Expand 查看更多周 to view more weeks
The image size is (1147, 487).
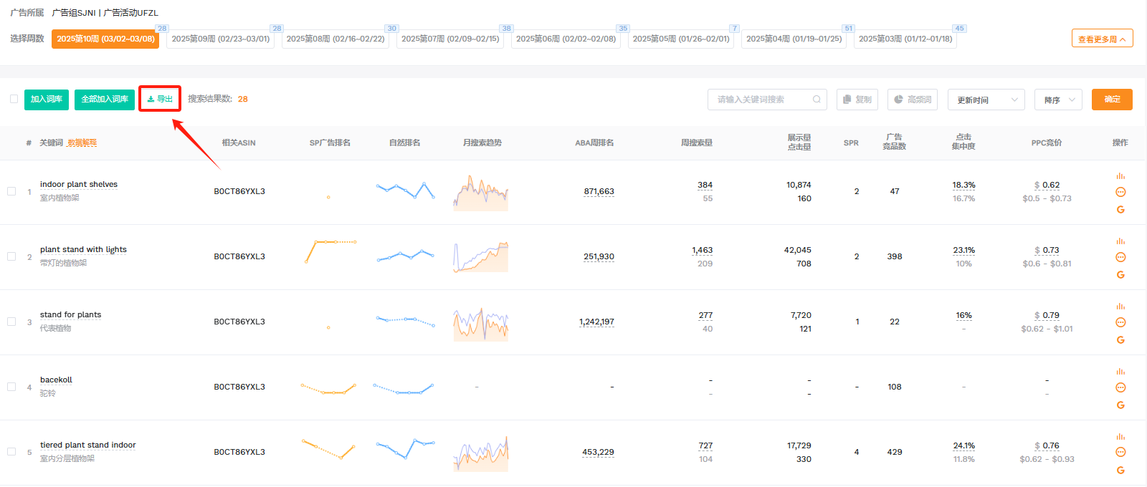(x=1102, y=39)
